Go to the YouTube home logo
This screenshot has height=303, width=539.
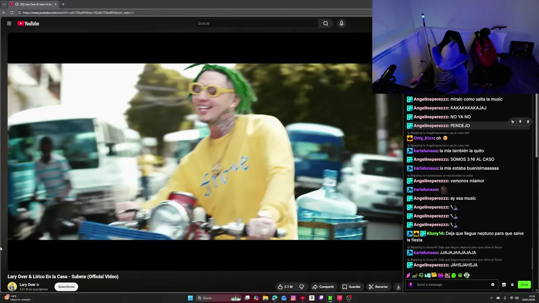(28, 24)
